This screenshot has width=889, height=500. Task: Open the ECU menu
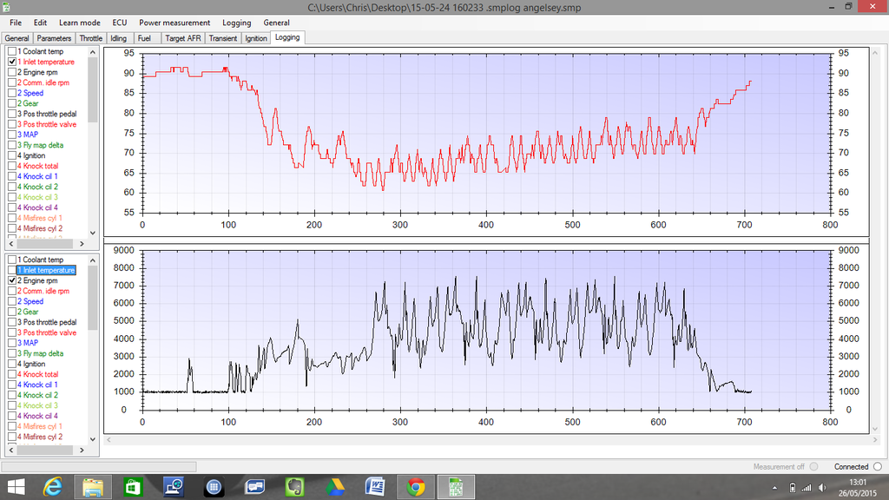[x=119, y=23]
